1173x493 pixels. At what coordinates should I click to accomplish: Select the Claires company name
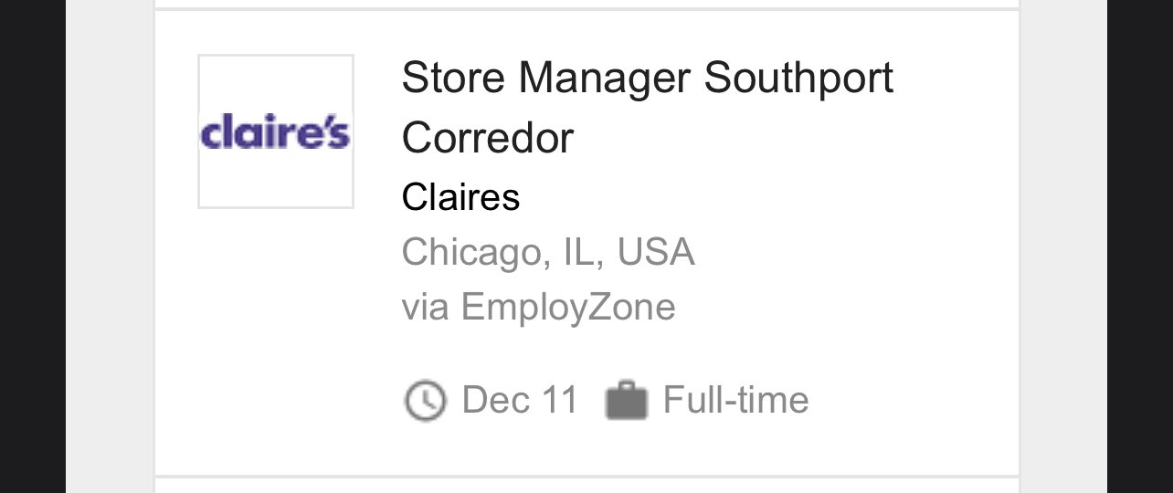(x=460, y=197)
